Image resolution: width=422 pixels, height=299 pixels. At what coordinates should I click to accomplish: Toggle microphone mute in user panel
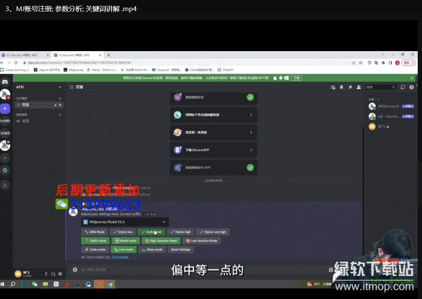coord(46,274)
